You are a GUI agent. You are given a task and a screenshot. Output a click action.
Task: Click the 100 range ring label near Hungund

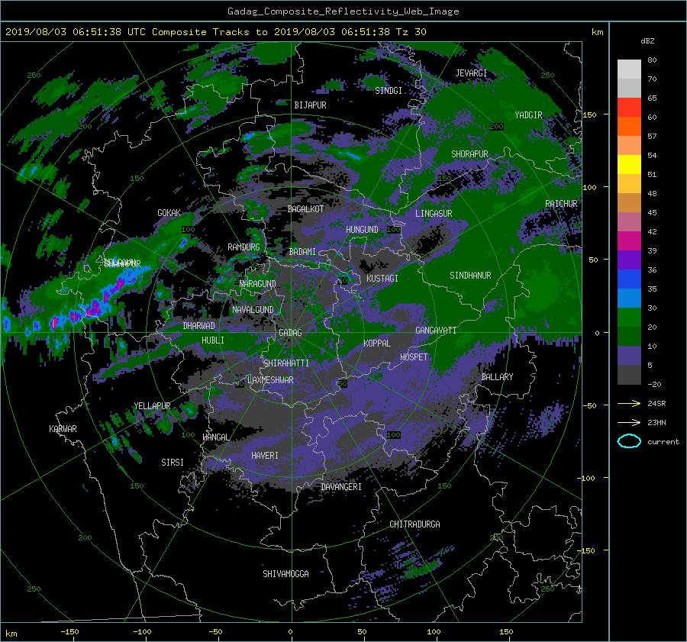pos(393,229)
